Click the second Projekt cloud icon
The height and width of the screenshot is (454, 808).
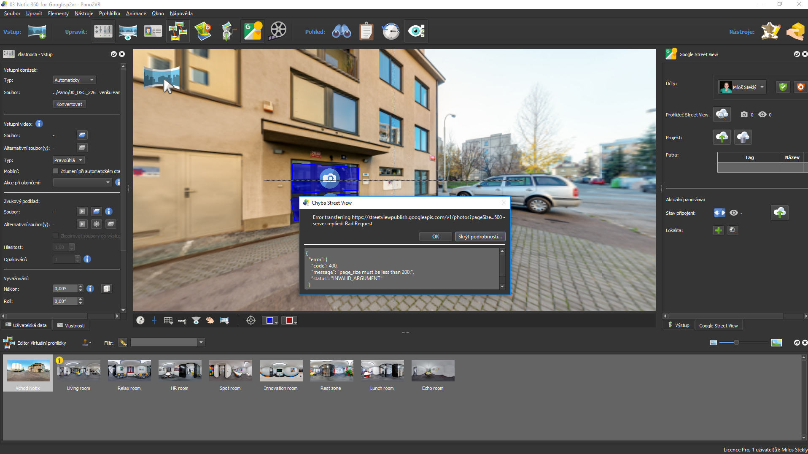[743, 137]
